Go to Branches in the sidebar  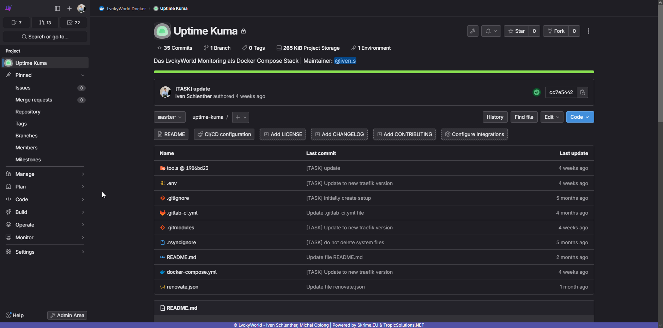pos(26,136)
